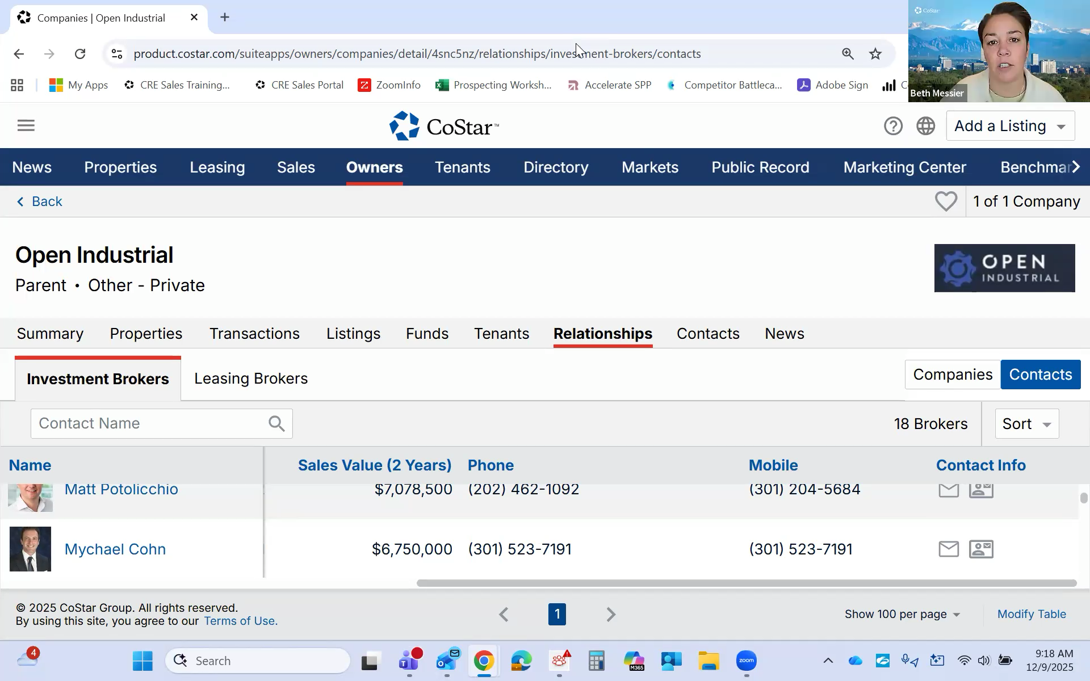This screenshot has width=1090, height=681.
Task: Click the Contact Name search magnifier
Action: click(276, 423)
